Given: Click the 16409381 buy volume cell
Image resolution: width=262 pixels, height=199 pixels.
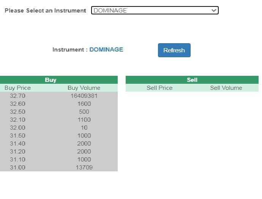Looking at the screenshot, I should coord(84,96).
